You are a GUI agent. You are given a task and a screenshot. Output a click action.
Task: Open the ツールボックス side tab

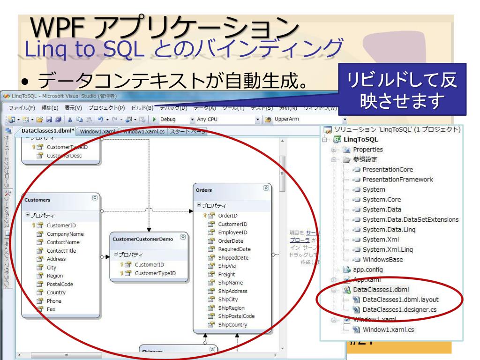7,210
